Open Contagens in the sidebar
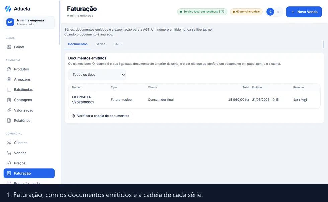 pos(29,100)
